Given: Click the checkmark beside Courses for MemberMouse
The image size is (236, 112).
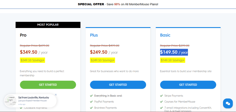Looking at the screenshot, I should [x=161, y=102].
